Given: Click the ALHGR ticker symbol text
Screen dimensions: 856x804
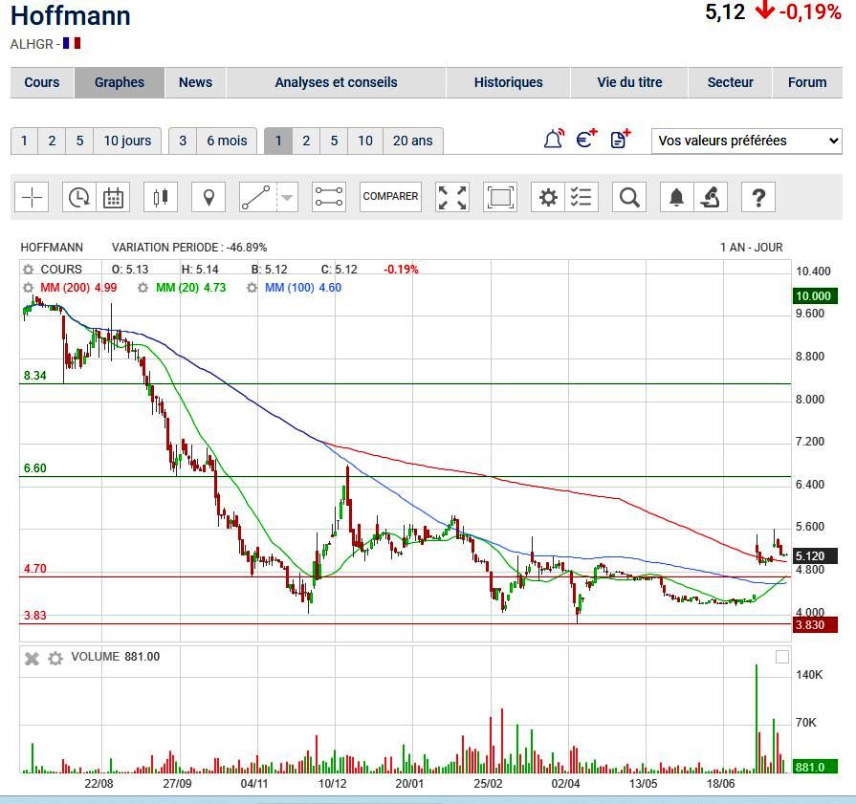Looking at the screenshot, I should coord(32,44).
